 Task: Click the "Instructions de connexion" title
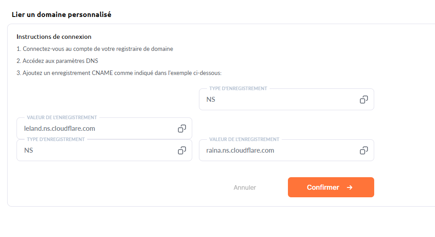[54, 37]
